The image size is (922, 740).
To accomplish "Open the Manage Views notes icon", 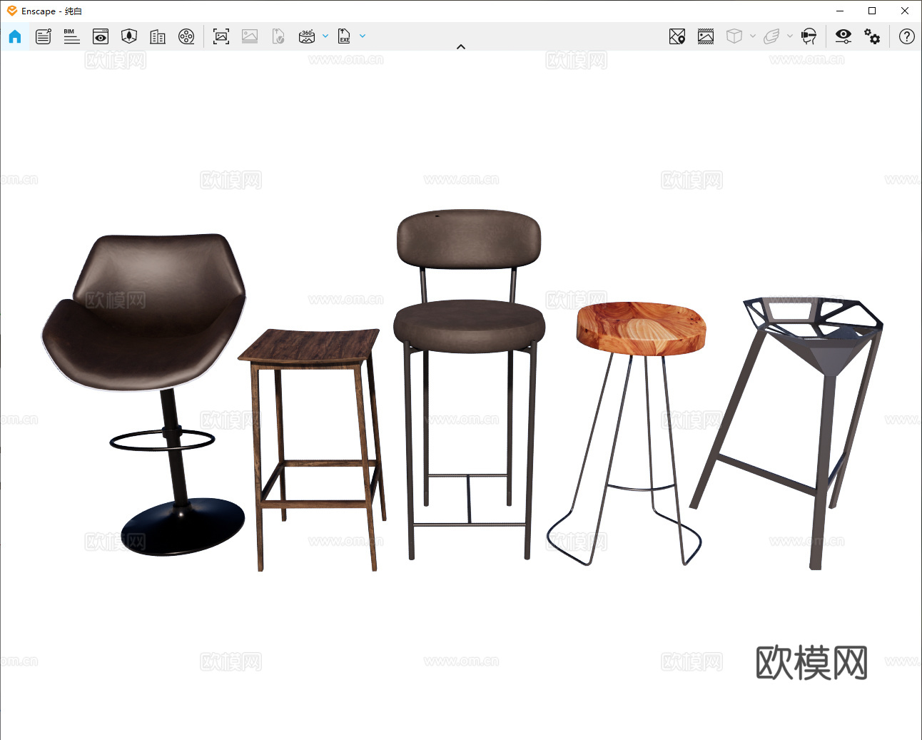I will pyautogui.click(x=44, y=36).
